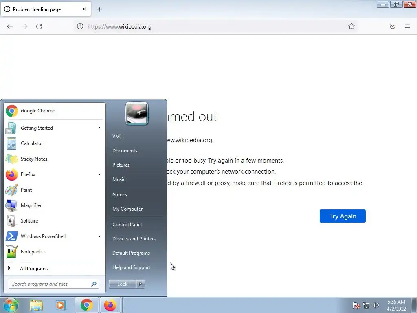
Task: Open a new tab with plus button
Action: [x=99, y=9]
